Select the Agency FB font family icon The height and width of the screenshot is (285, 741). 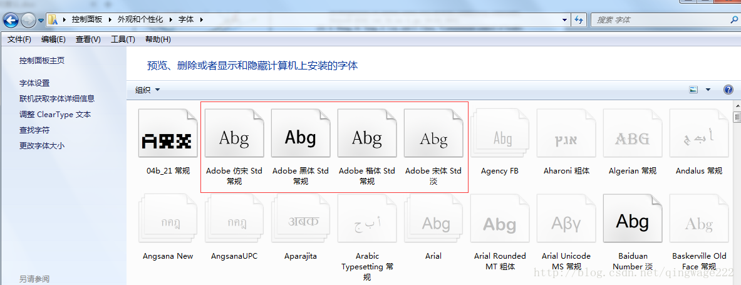click(500, 133)
